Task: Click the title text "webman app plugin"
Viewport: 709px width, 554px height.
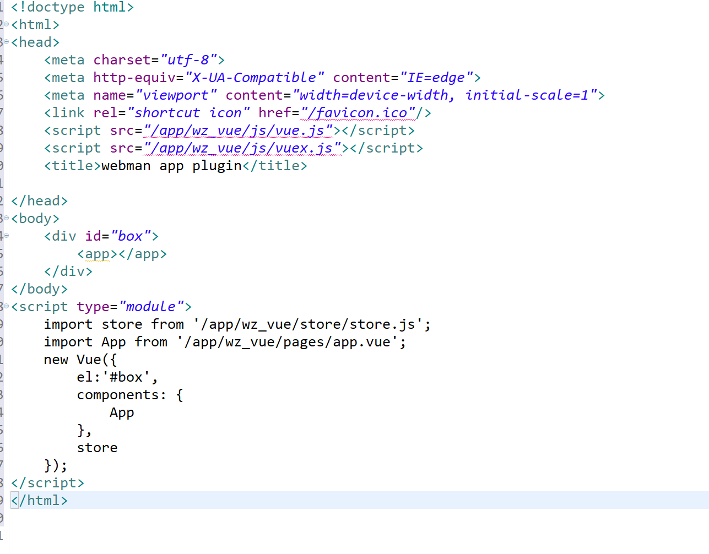Action: tap(172, 166)
